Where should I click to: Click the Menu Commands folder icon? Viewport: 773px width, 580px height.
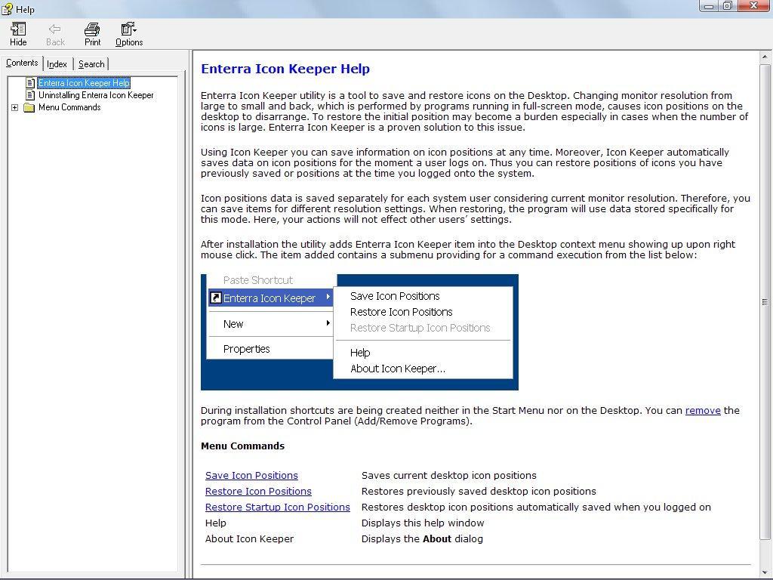pos(29,107)
